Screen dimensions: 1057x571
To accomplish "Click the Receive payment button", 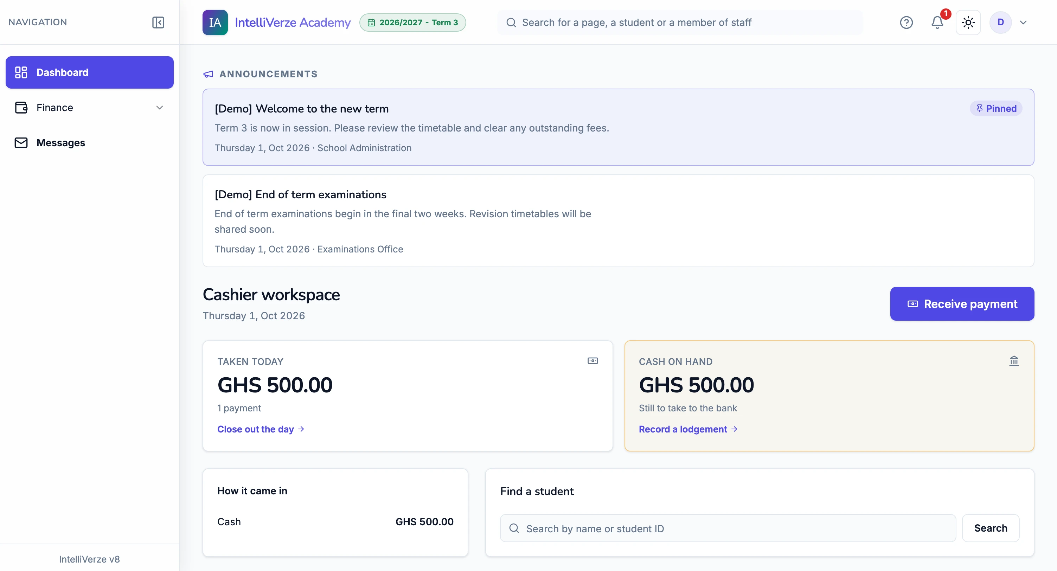I will [962, 303].
